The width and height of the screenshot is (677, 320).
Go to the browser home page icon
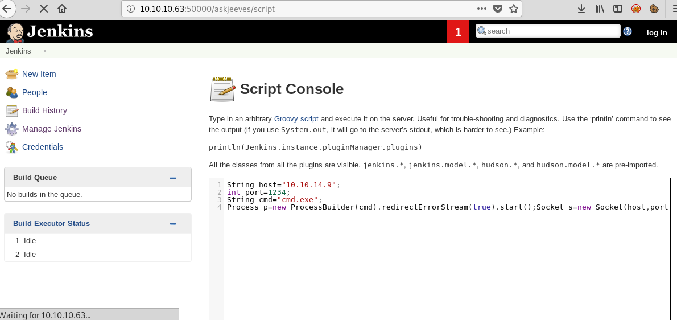click(62, 9)
